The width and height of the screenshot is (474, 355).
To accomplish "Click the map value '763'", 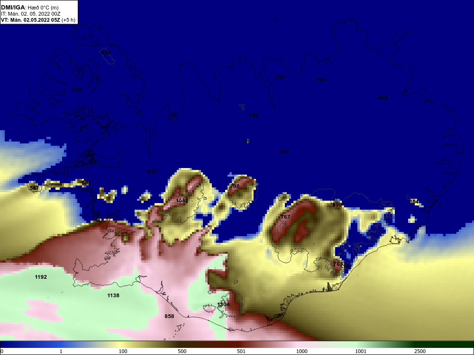I will [x=337, y=264].
